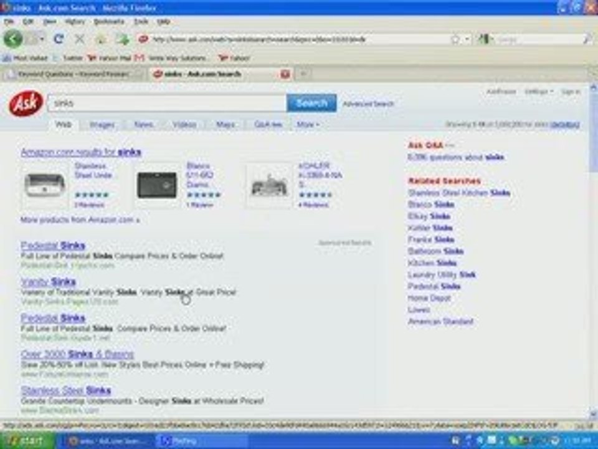Open Over 3000 Sinks & Basins result
This screenshot has height=449, width=598.
pyautogui.click(x=77, y=354)
